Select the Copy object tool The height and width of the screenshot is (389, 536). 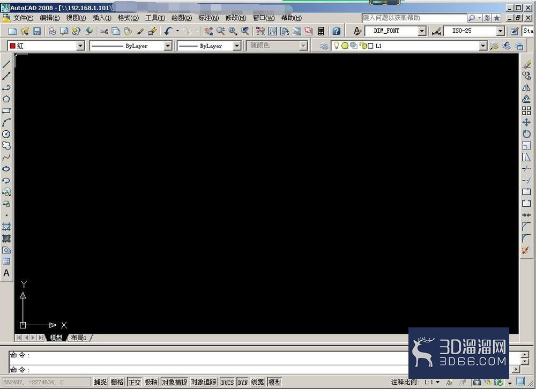pos(526,76)
